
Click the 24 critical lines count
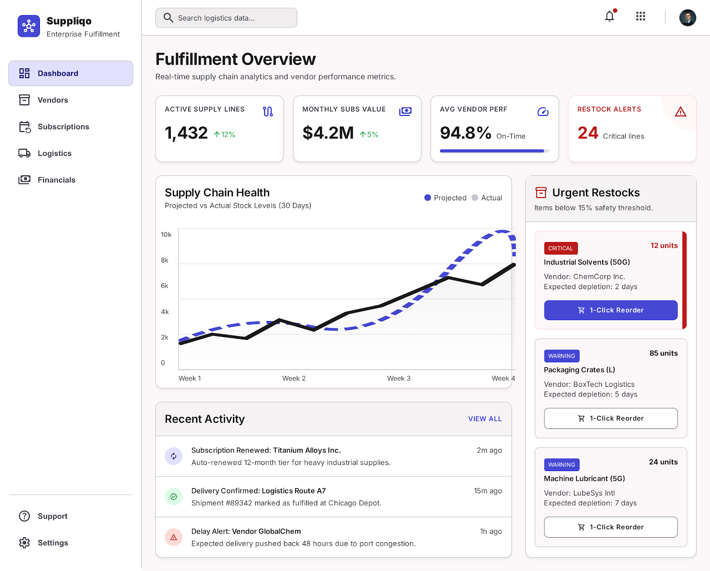588,133
